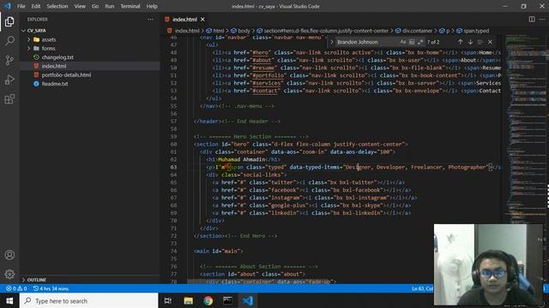Screen dimensions: 549x308
Task: Close the index.html editor tab
Action: tap(202, 20)
